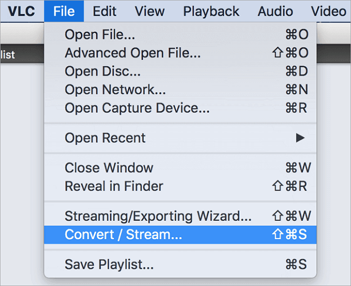Open the Video menu

pyautogui.click(x=328, y=11)
